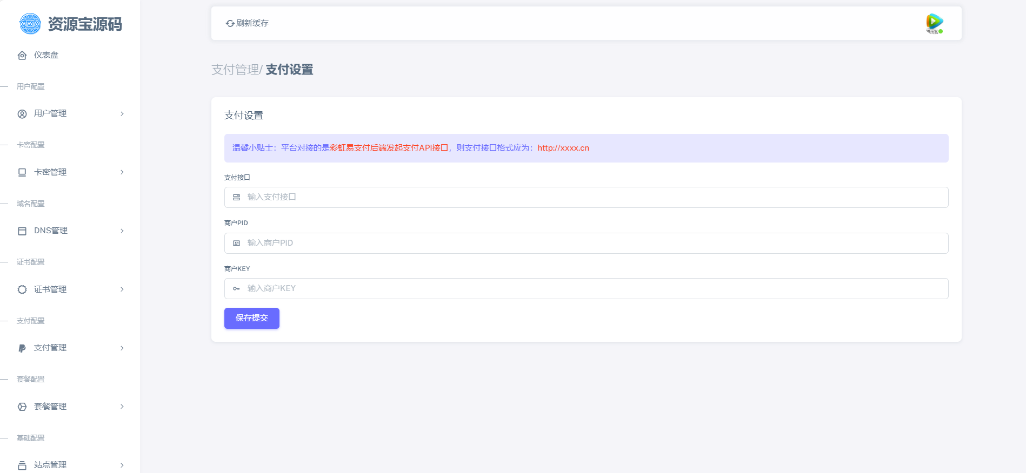
Task: Click the globe logo in sidebar header
Action: tap(30, 24)
